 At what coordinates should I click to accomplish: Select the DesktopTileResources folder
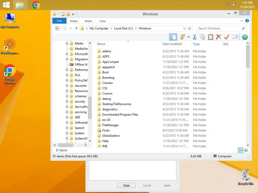pyautogui.click(x=114, y=104)
